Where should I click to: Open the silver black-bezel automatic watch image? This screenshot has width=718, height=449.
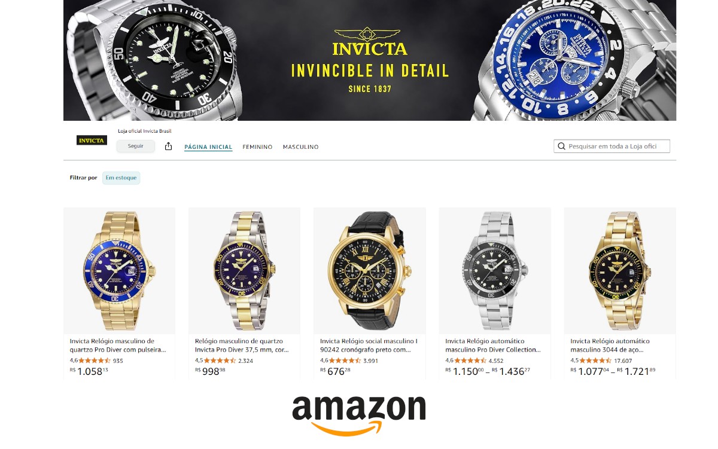[x=495, y=271]
